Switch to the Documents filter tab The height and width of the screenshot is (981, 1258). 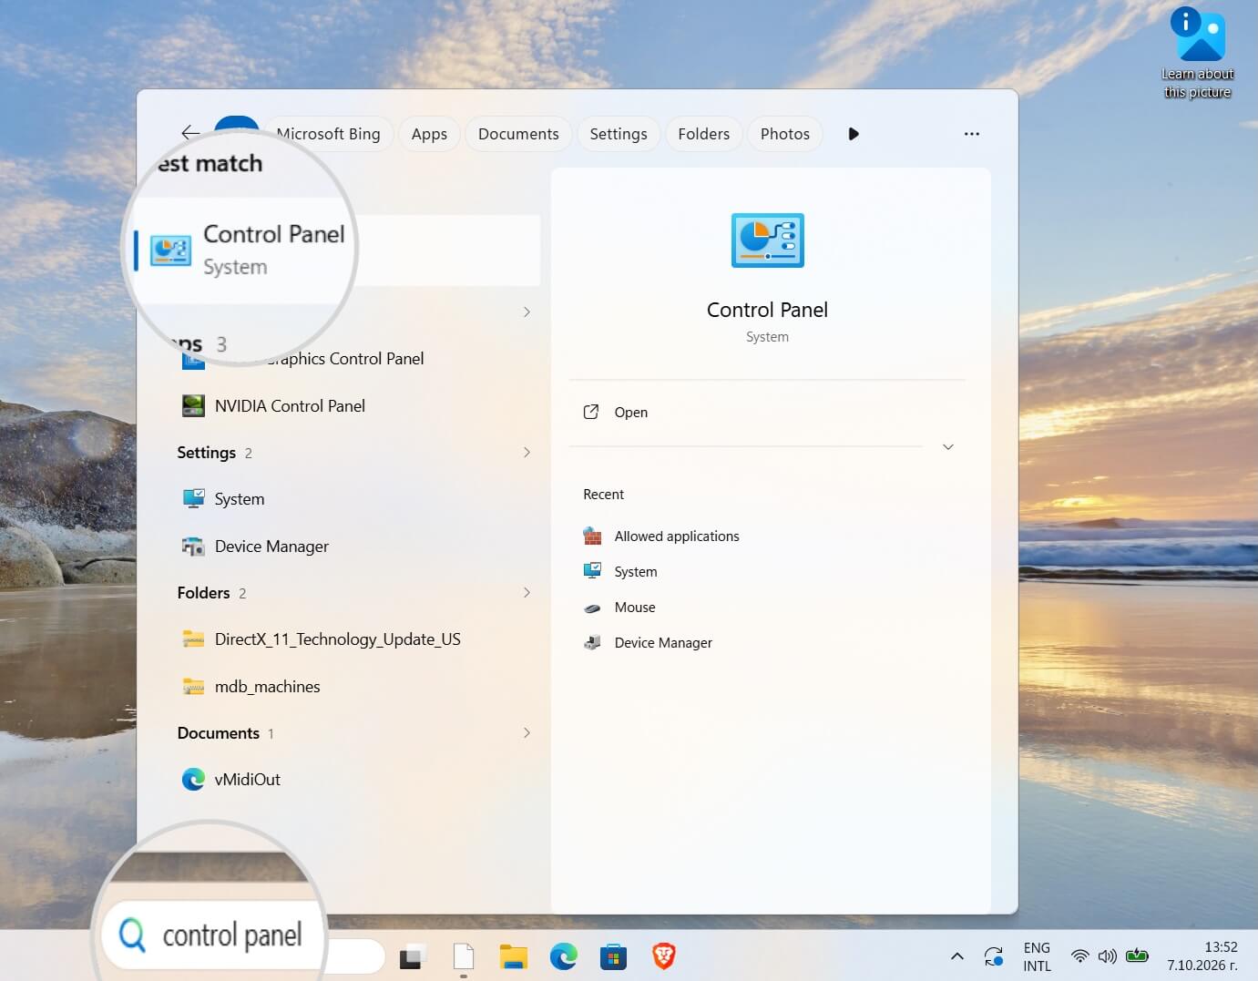[x=518, y=134]
